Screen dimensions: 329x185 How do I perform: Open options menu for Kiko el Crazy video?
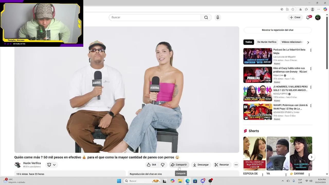pos(311,69)
